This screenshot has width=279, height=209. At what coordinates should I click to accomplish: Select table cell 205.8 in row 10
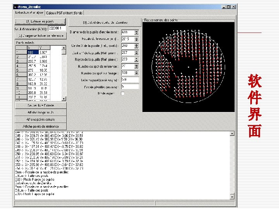33,93
